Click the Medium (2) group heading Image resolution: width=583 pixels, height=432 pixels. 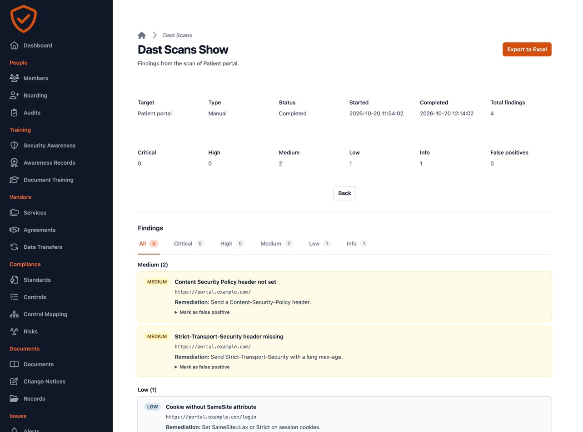(x=153, y=265)
